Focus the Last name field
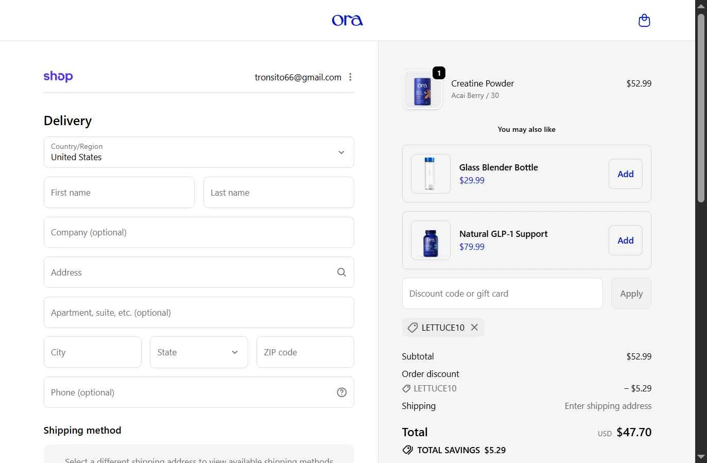 [x=279, y=193]
